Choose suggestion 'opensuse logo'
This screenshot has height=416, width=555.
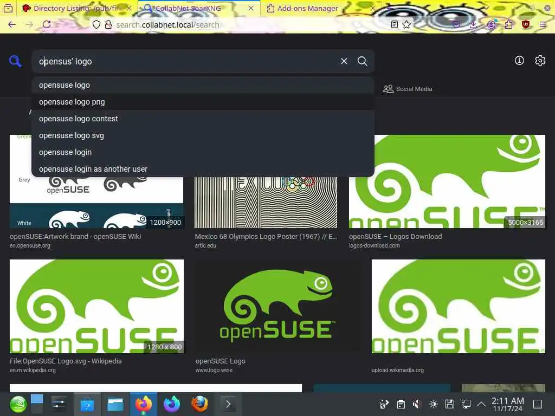[x=203, y=85]
